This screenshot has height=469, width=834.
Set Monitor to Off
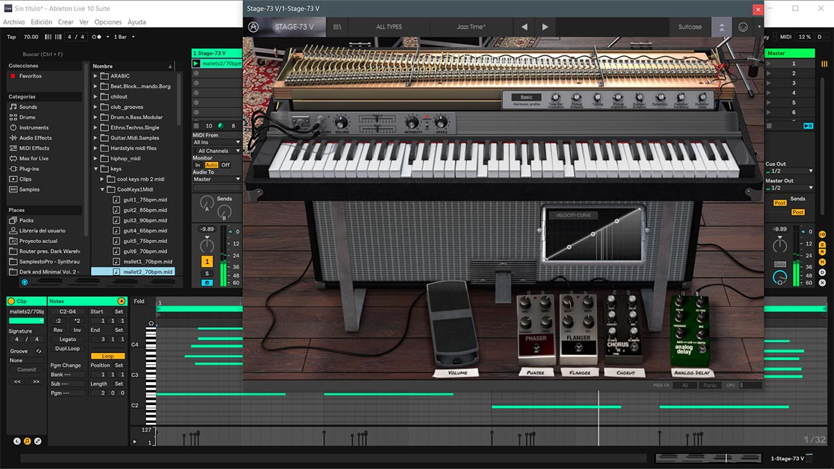[x=225, y=165]
